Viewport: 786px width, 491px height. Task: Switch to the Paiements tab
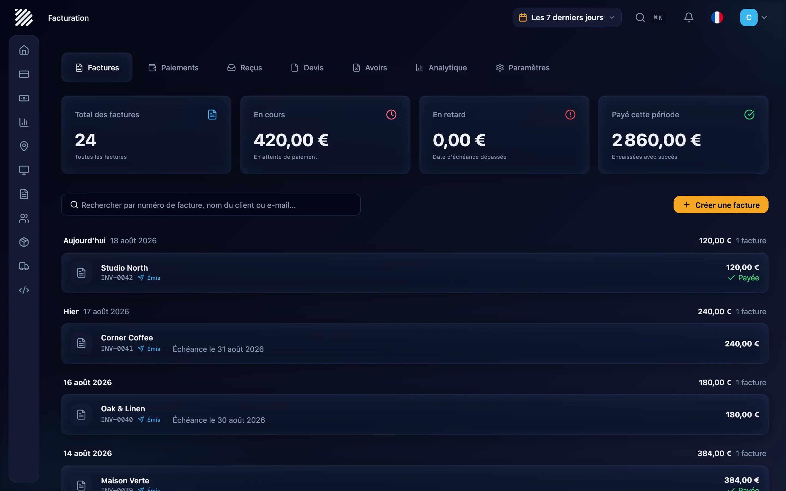coord(174,68)
